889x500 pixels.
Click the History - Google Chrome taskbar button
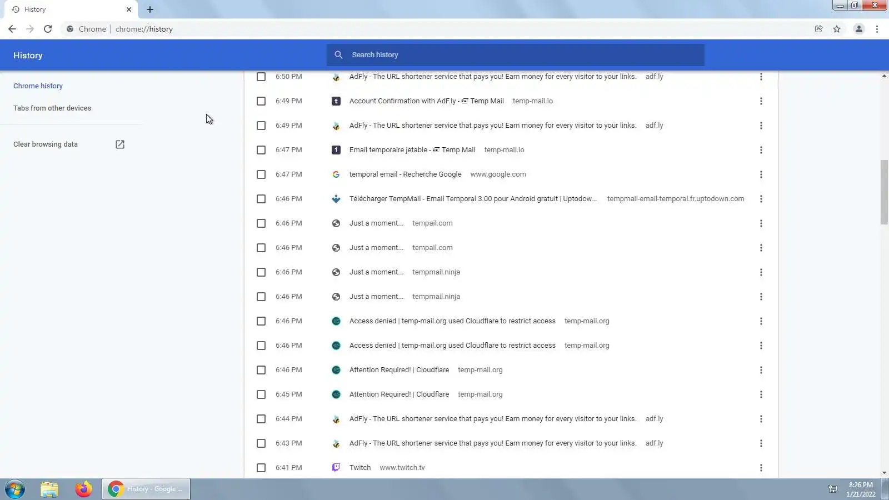pos(146,489)
